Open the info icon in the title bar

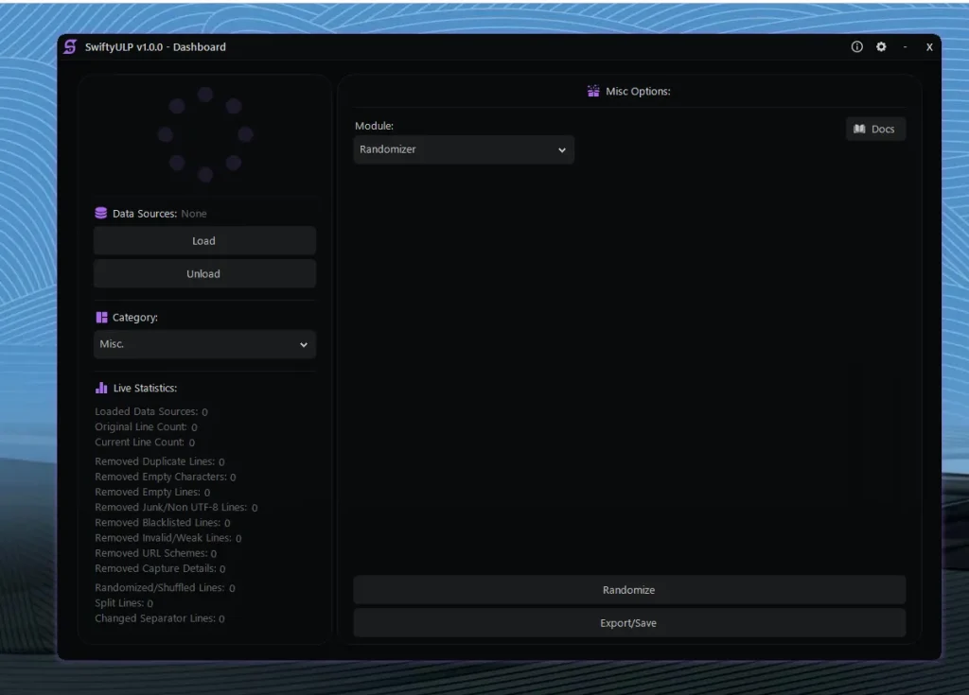856,46
